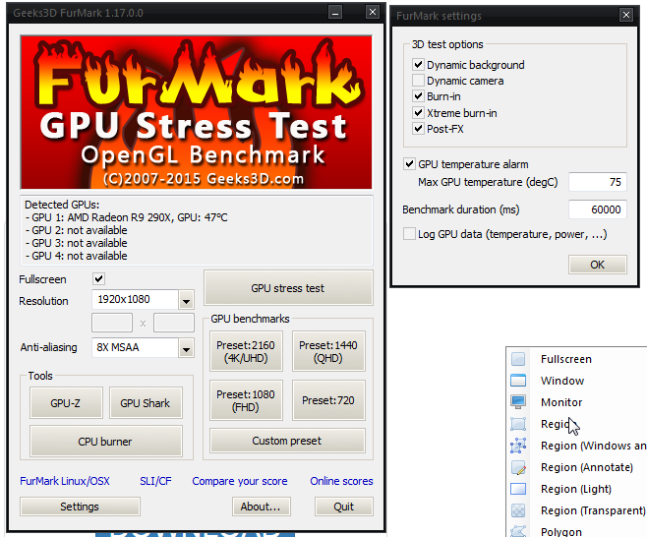Click the Region (Windows an…) icon in the menu
The height and width of the screenshot is (537, 647).
[518, 446]
